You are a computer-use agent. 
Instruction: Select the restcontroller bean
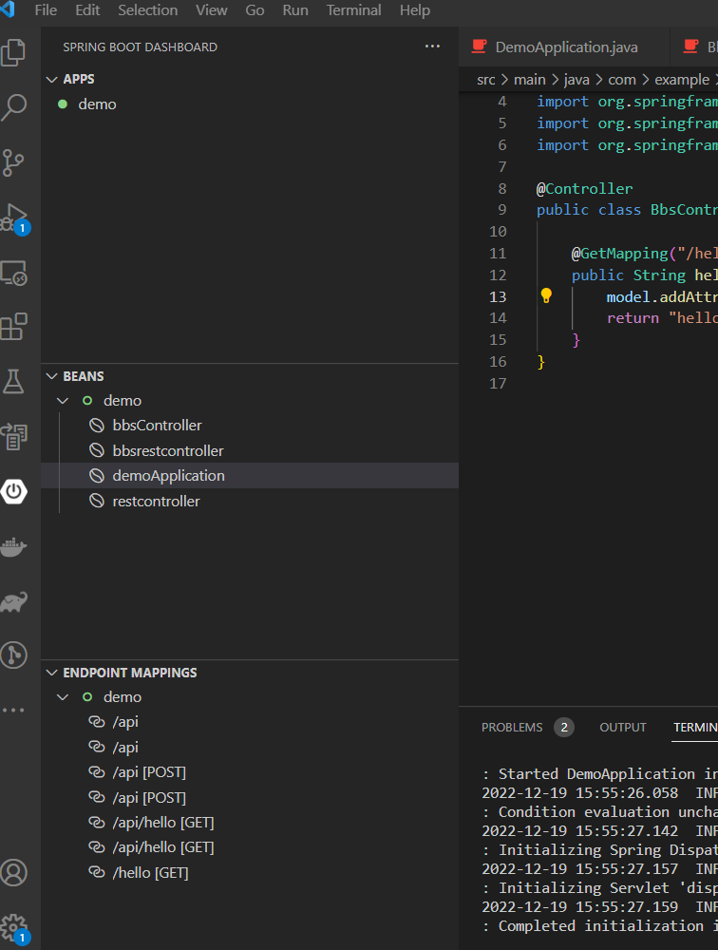[250, 501]
